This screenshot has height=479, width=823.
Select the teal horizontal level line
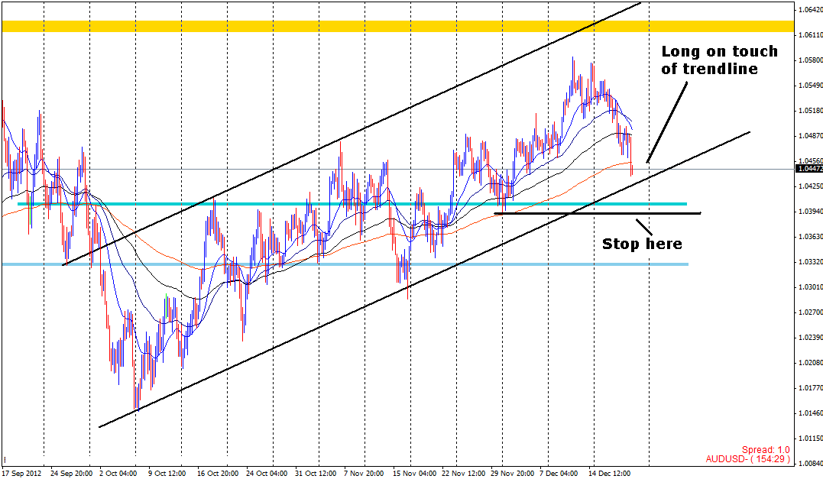pyautogui.click(x=352, y=203)
